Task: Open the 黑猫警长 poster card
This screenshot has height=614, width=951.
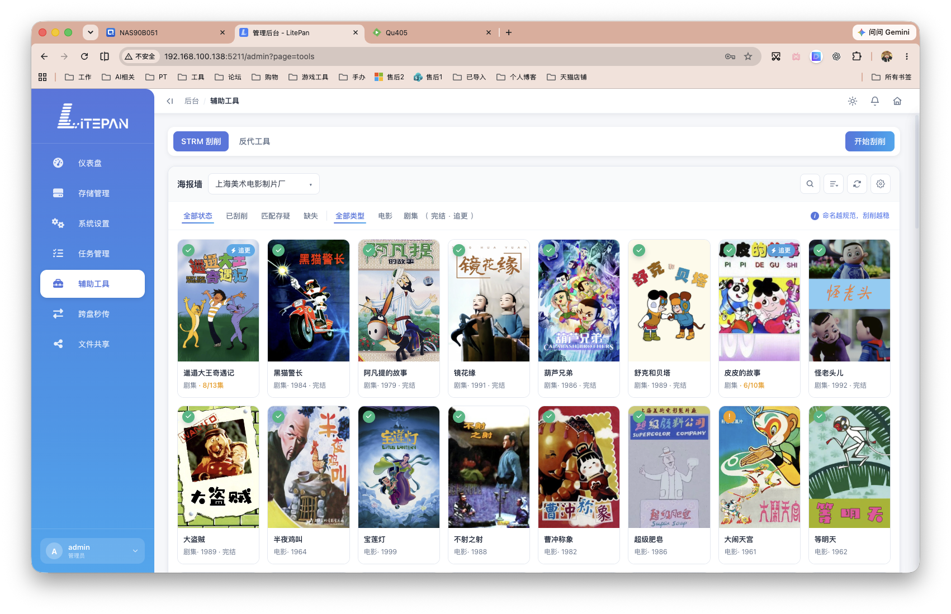Action: click(x=309, y=318)
